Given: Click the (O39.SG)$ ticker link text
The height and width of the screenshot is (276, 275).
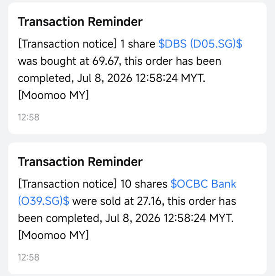Looking at the screenshot, I should point(44,201).
